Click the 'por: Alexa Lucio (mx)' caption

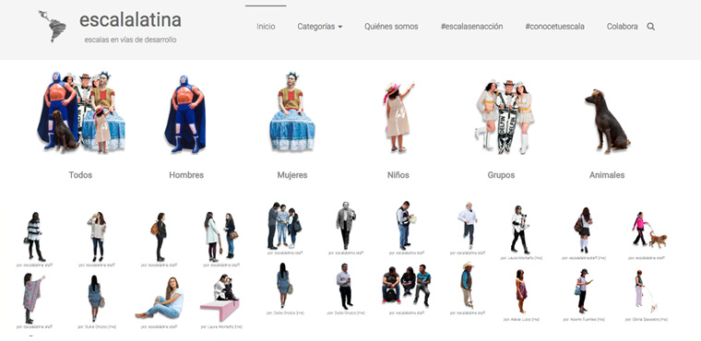coord(521,320)
